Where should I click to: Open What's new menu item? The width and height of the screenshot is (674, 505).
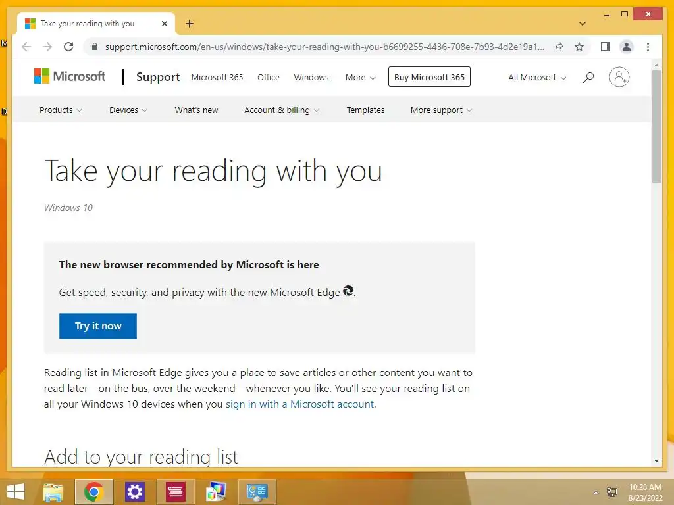[x=196, y=110]
